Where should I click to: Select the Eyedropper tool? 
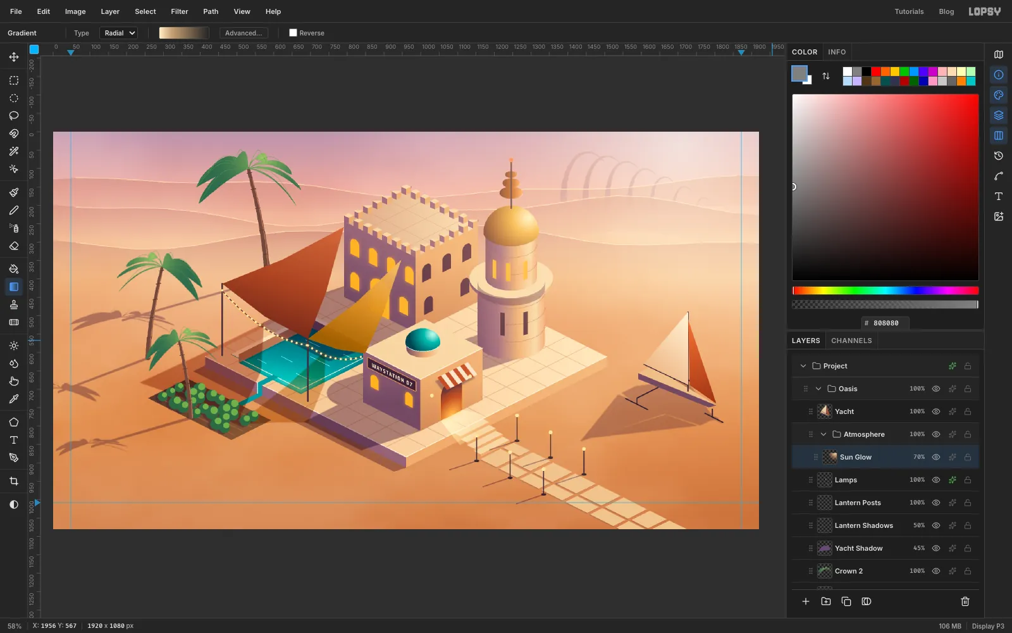[x=14, y=399]
